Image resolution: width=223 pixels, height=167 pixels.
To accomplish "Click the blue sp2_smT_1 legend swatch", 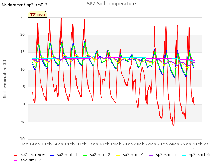I will pyautogui.click(x=52, y=155).
